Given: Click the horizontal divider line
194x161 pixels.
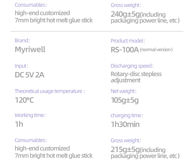Looking at the screenshot, I should tap(97, 31).
